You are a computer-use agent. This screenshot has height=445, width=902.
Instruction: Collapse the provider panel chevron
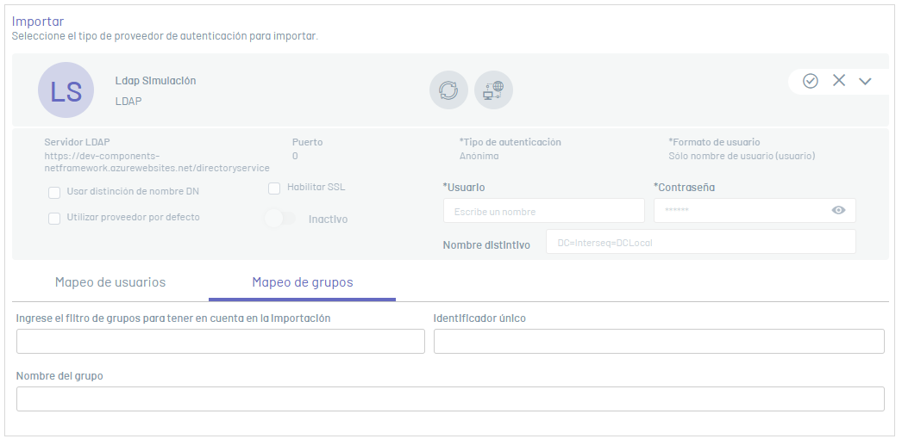point(865,81)
